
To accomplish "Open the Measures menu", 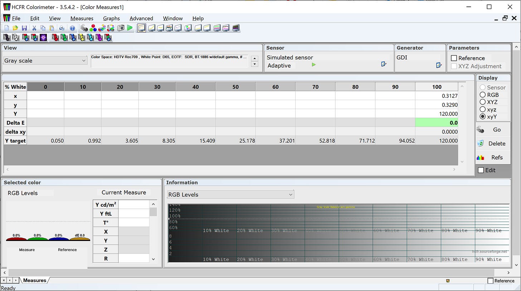I will (x=82, y=18).
